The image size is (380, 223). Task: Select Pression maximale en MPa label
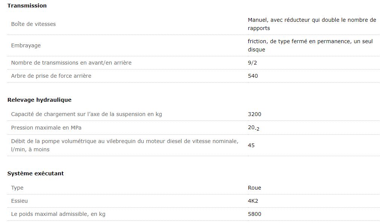(x=46, y=128)
